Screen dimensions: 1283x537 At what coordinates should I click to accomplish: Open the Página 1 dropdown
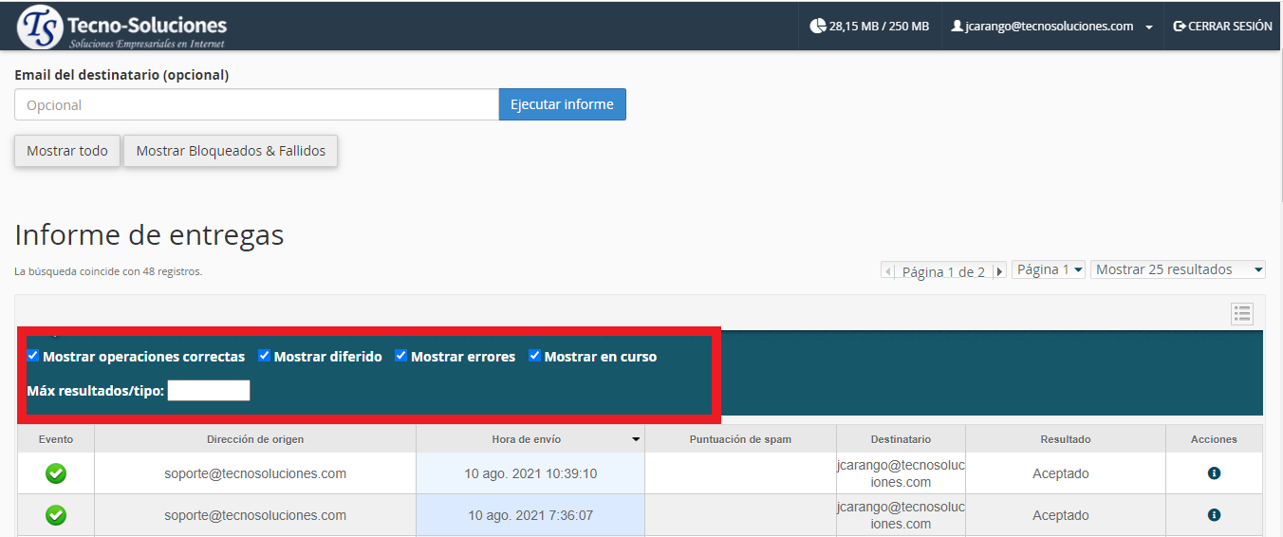1049,269
